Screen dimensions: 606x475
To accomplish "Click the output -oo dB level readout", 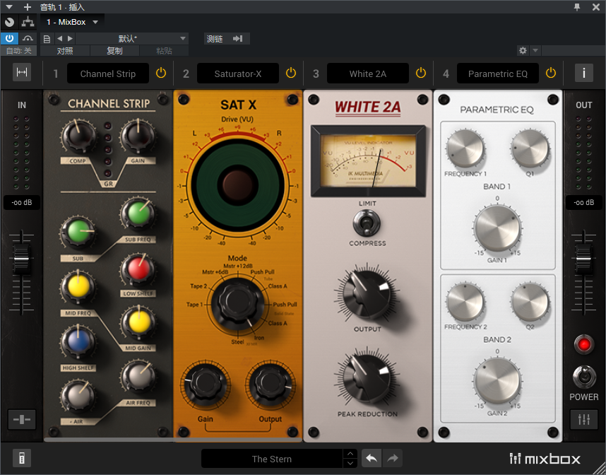I will 583,202.
